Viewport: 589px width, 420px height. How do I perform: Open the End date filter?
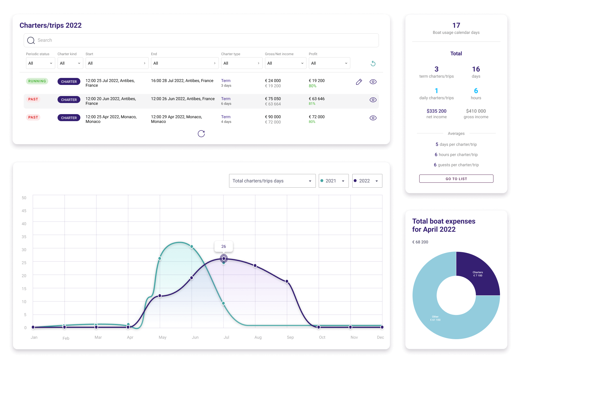click(x=185, y=63)
